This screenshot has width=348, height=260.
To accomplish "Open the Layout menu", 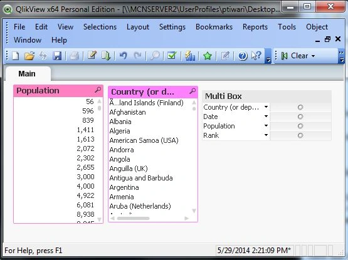I will click(x=138, y=28).
